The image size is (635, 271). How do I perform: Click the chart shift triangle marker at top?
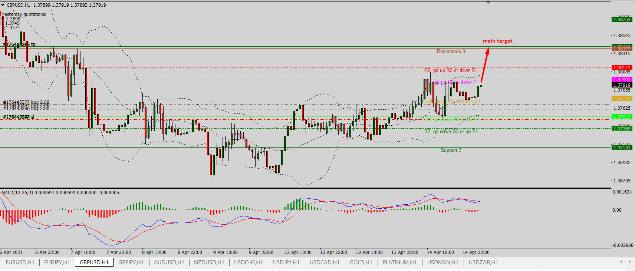pyautogui.click(x=488, y=3)
